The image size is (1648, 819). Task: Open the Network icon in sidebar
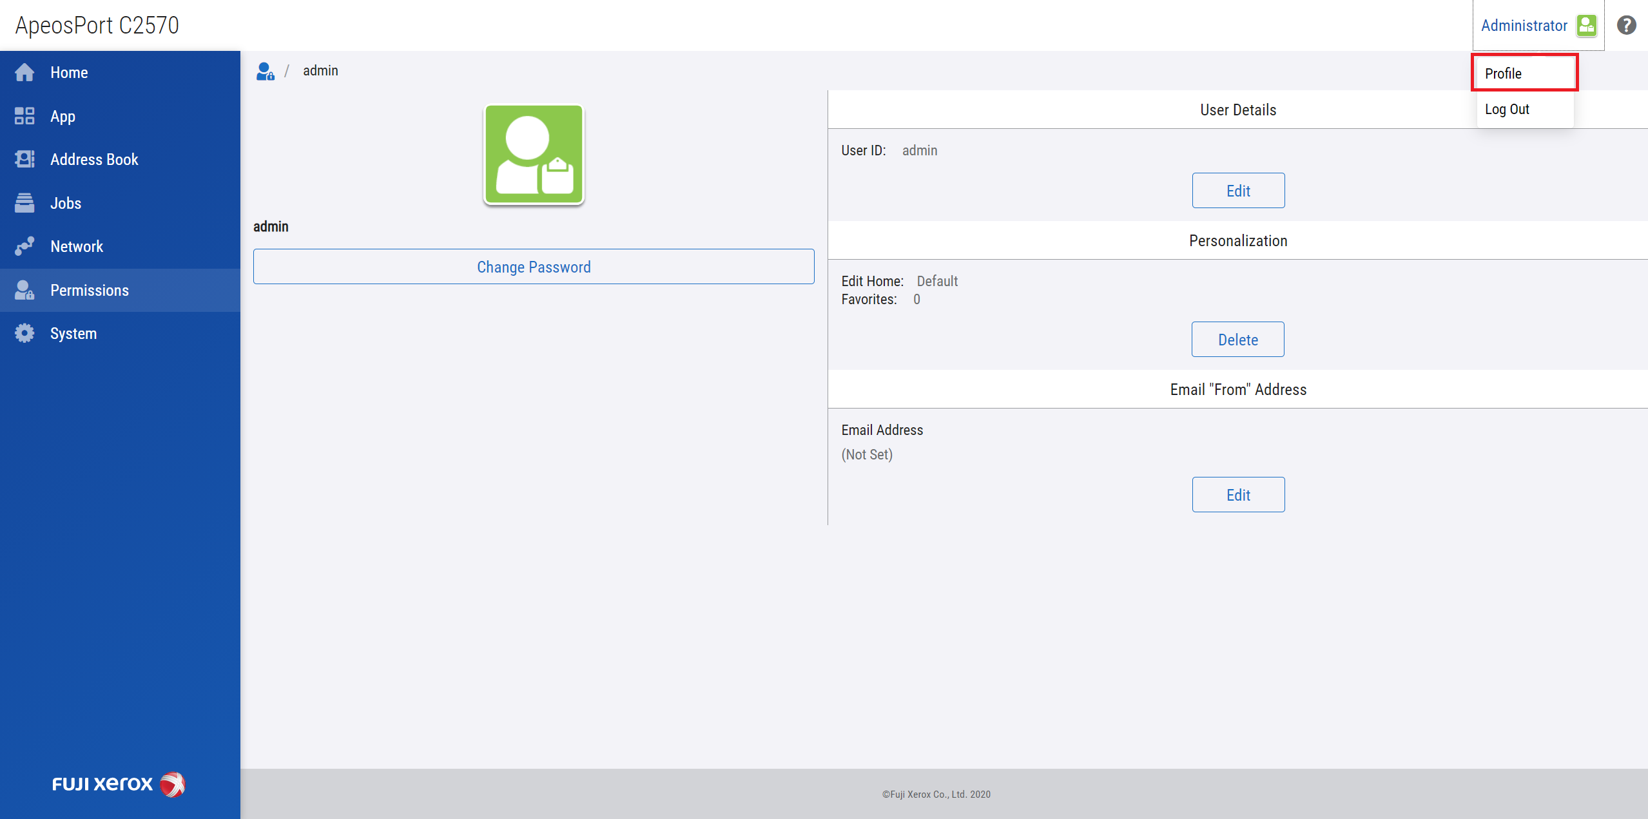tap(24, 246)
